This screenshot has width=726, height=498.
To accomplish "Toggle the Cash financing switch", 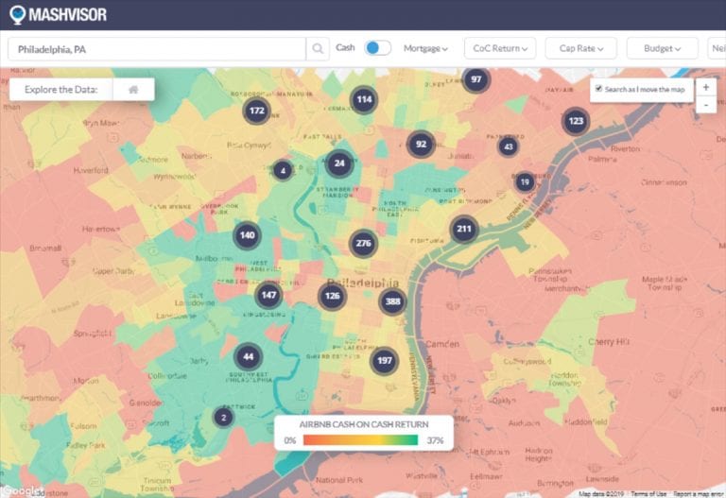I will (377, 48).
